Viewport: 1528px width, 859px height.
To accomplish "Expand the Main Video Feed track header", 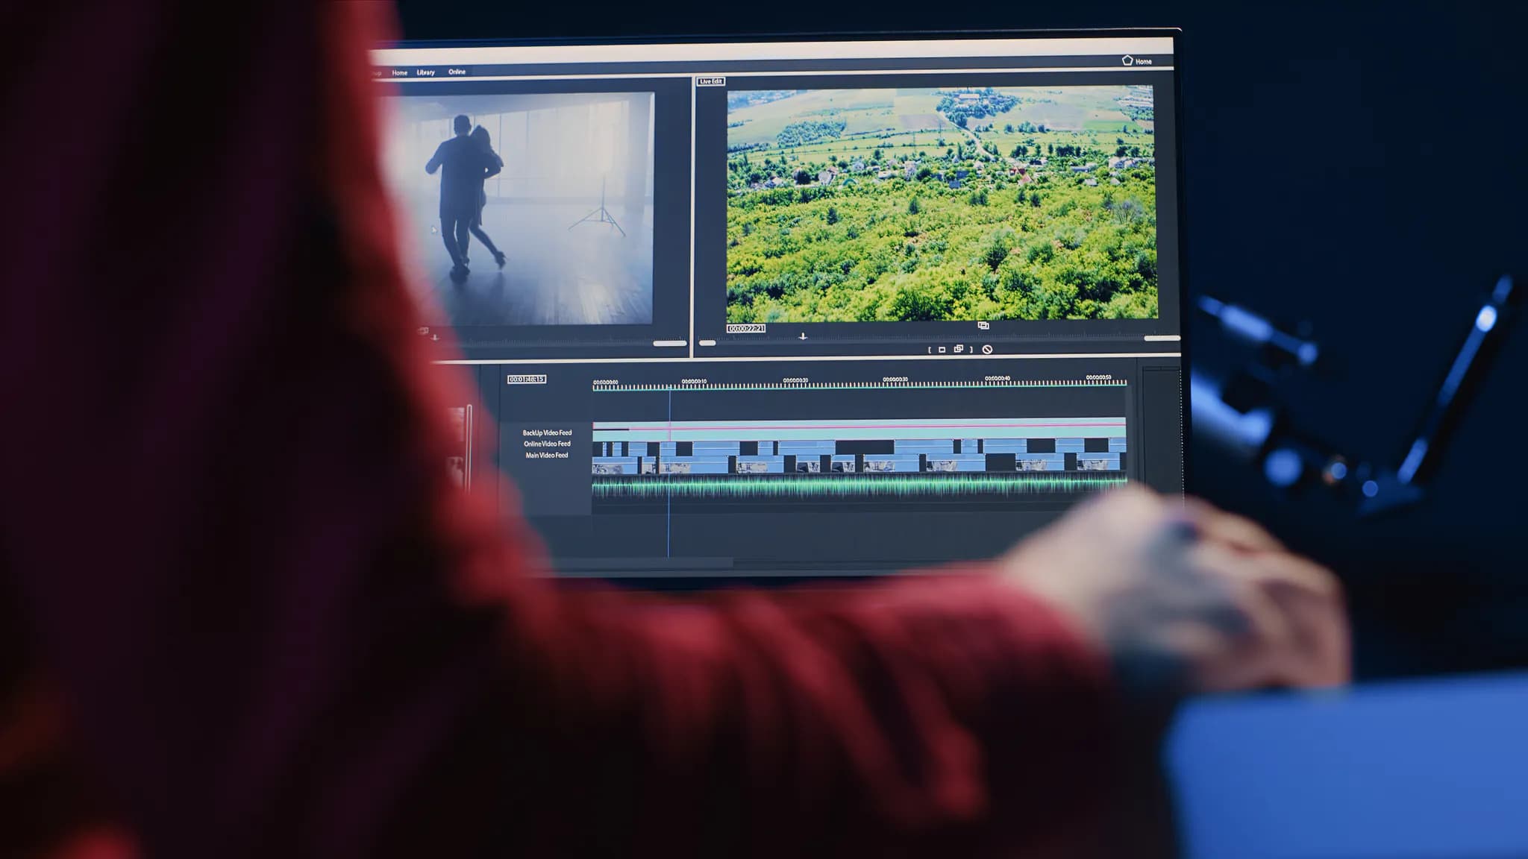I will 547,456.
